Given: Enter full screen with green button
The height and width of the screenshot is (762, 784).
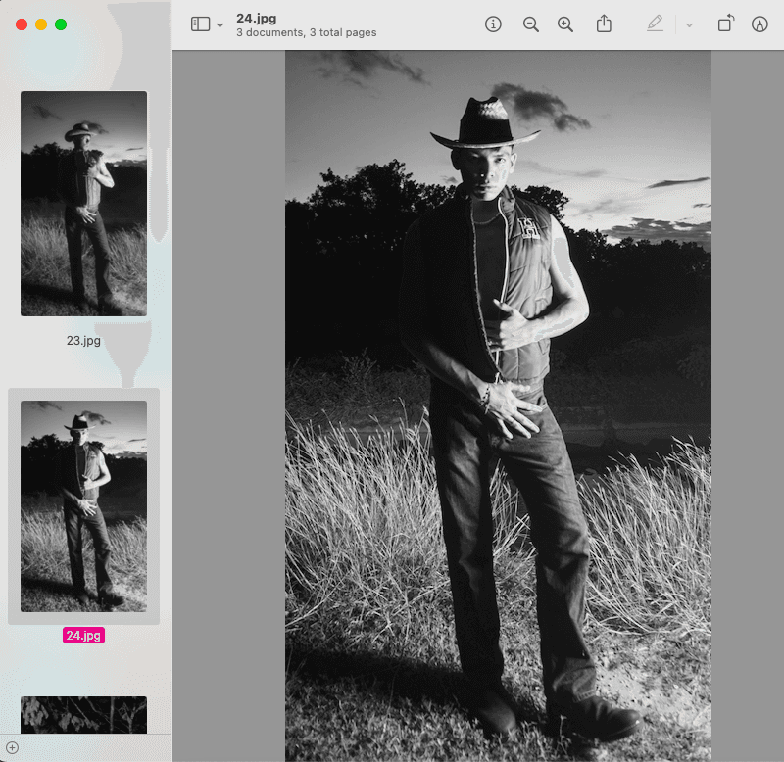Looking at the screenshot, I should click(x=61, y=24).
